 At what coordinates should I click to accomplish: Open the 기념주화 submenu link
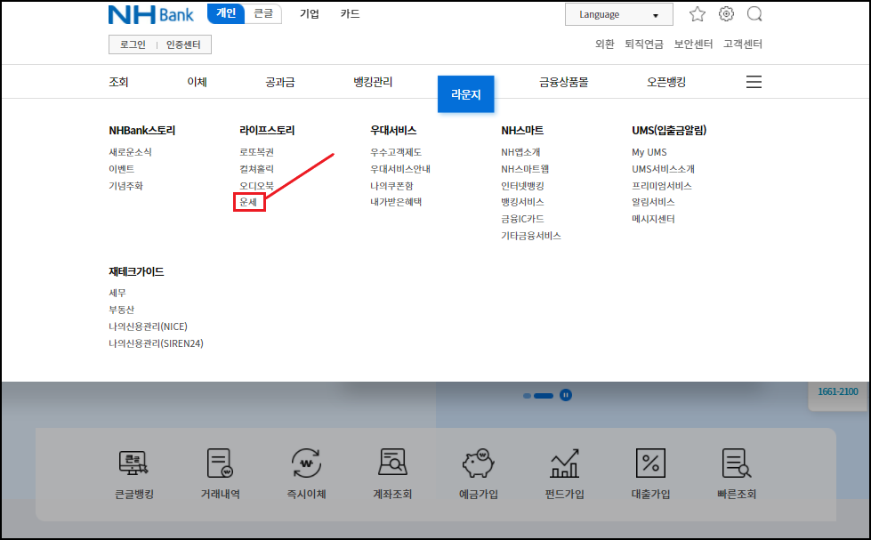pyautogui.click(x=125, y=186)
